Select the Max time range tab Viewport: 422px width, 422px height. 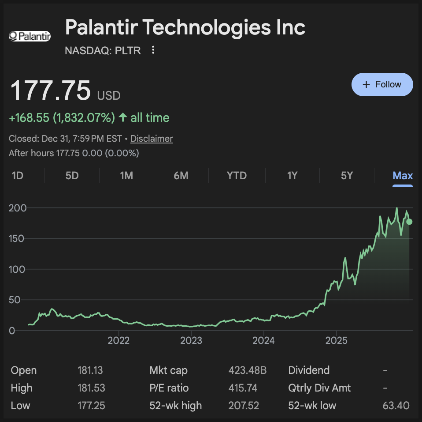(403, 176)
